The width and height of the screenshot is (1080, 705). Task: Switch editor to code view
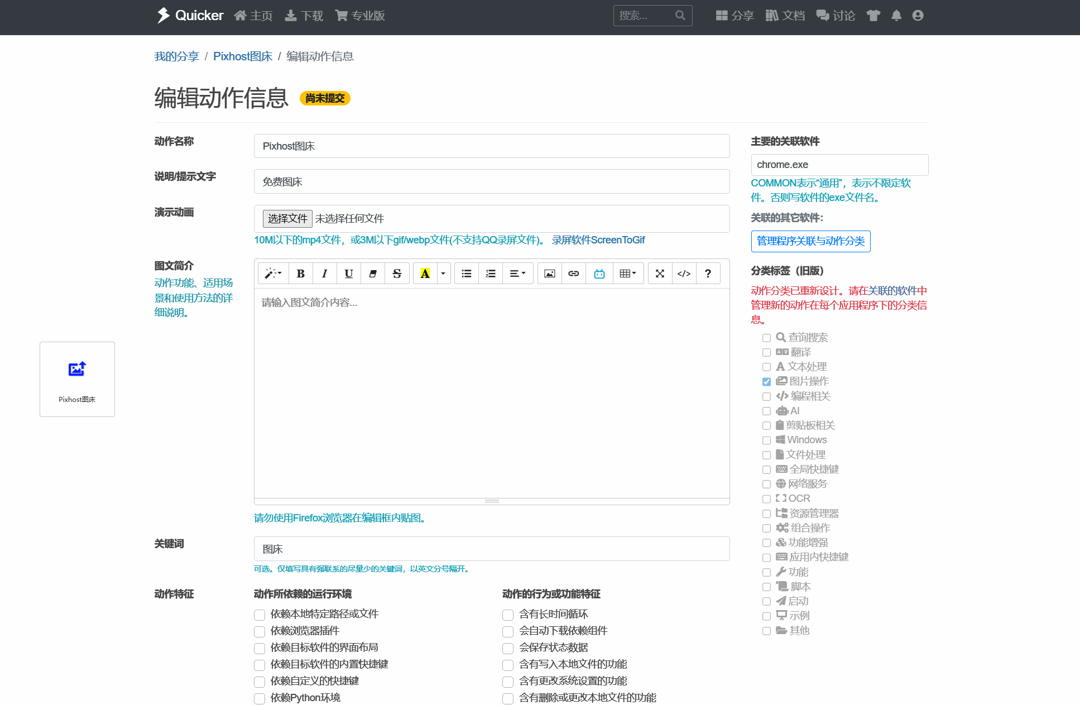tap(684, 274)
